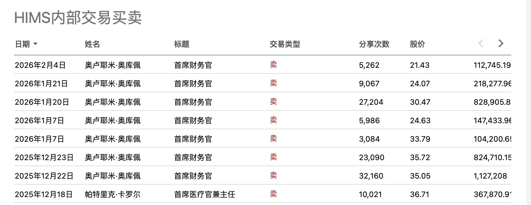Click the 帕特里克·卡罗尔 name
The width and height of the screenshot is (531, 205).
(113, 194)
